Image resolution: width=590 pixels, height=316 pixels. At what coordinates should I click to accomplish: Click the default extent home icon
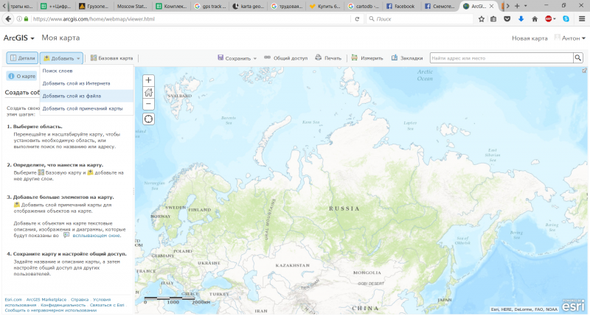(x=149, y=92)
